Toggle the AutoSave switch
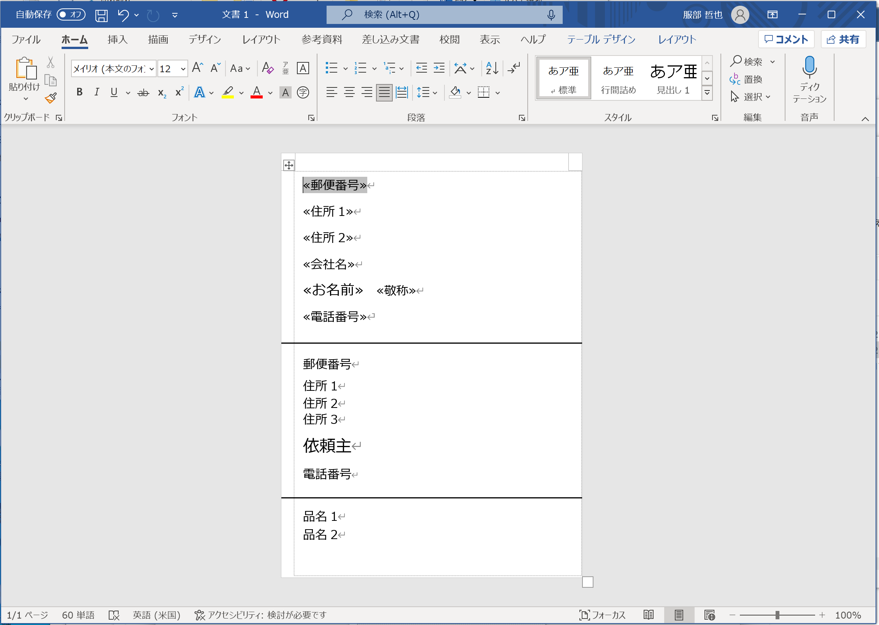879x625 pixels. 71,14
